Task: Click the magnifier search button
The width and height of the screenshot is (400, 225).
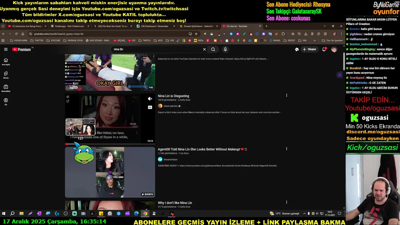Action: click(213, 49)
